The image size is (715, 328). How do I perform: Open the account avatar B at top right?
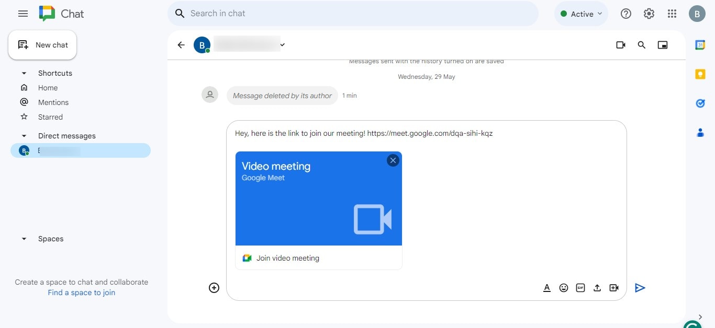pos(697,14)
